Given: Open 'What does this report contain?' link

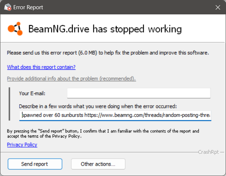Looking at the screenshot, I should point(41,67).
